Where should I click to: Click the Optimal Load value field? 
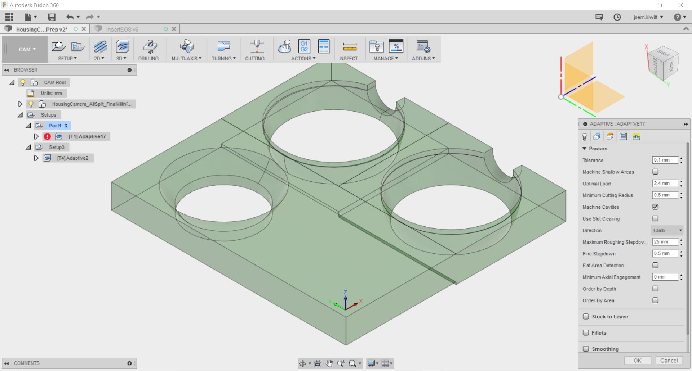tap(665, 184)
